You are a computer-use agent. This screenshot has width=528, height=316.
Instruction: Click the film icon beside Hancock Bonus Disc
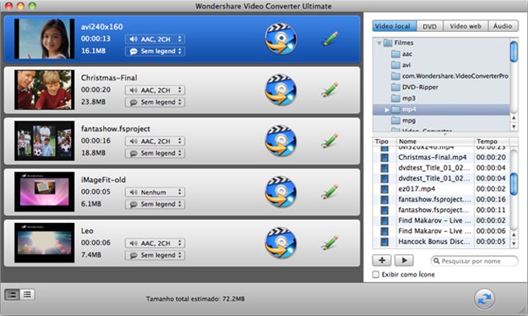coord(384,242)
